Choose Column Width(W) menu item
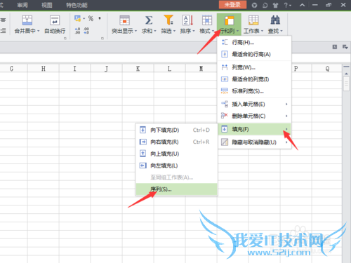351x263 pixels. tap(254, 67)
